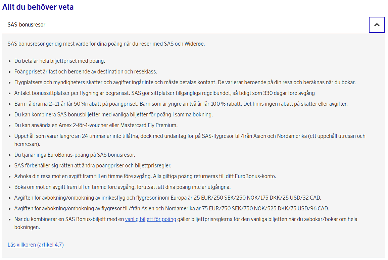Click the bullet "Du tjänar inga EuroBonus-poäng"
This screenshot has width=388, height=260.
(75, 155)
